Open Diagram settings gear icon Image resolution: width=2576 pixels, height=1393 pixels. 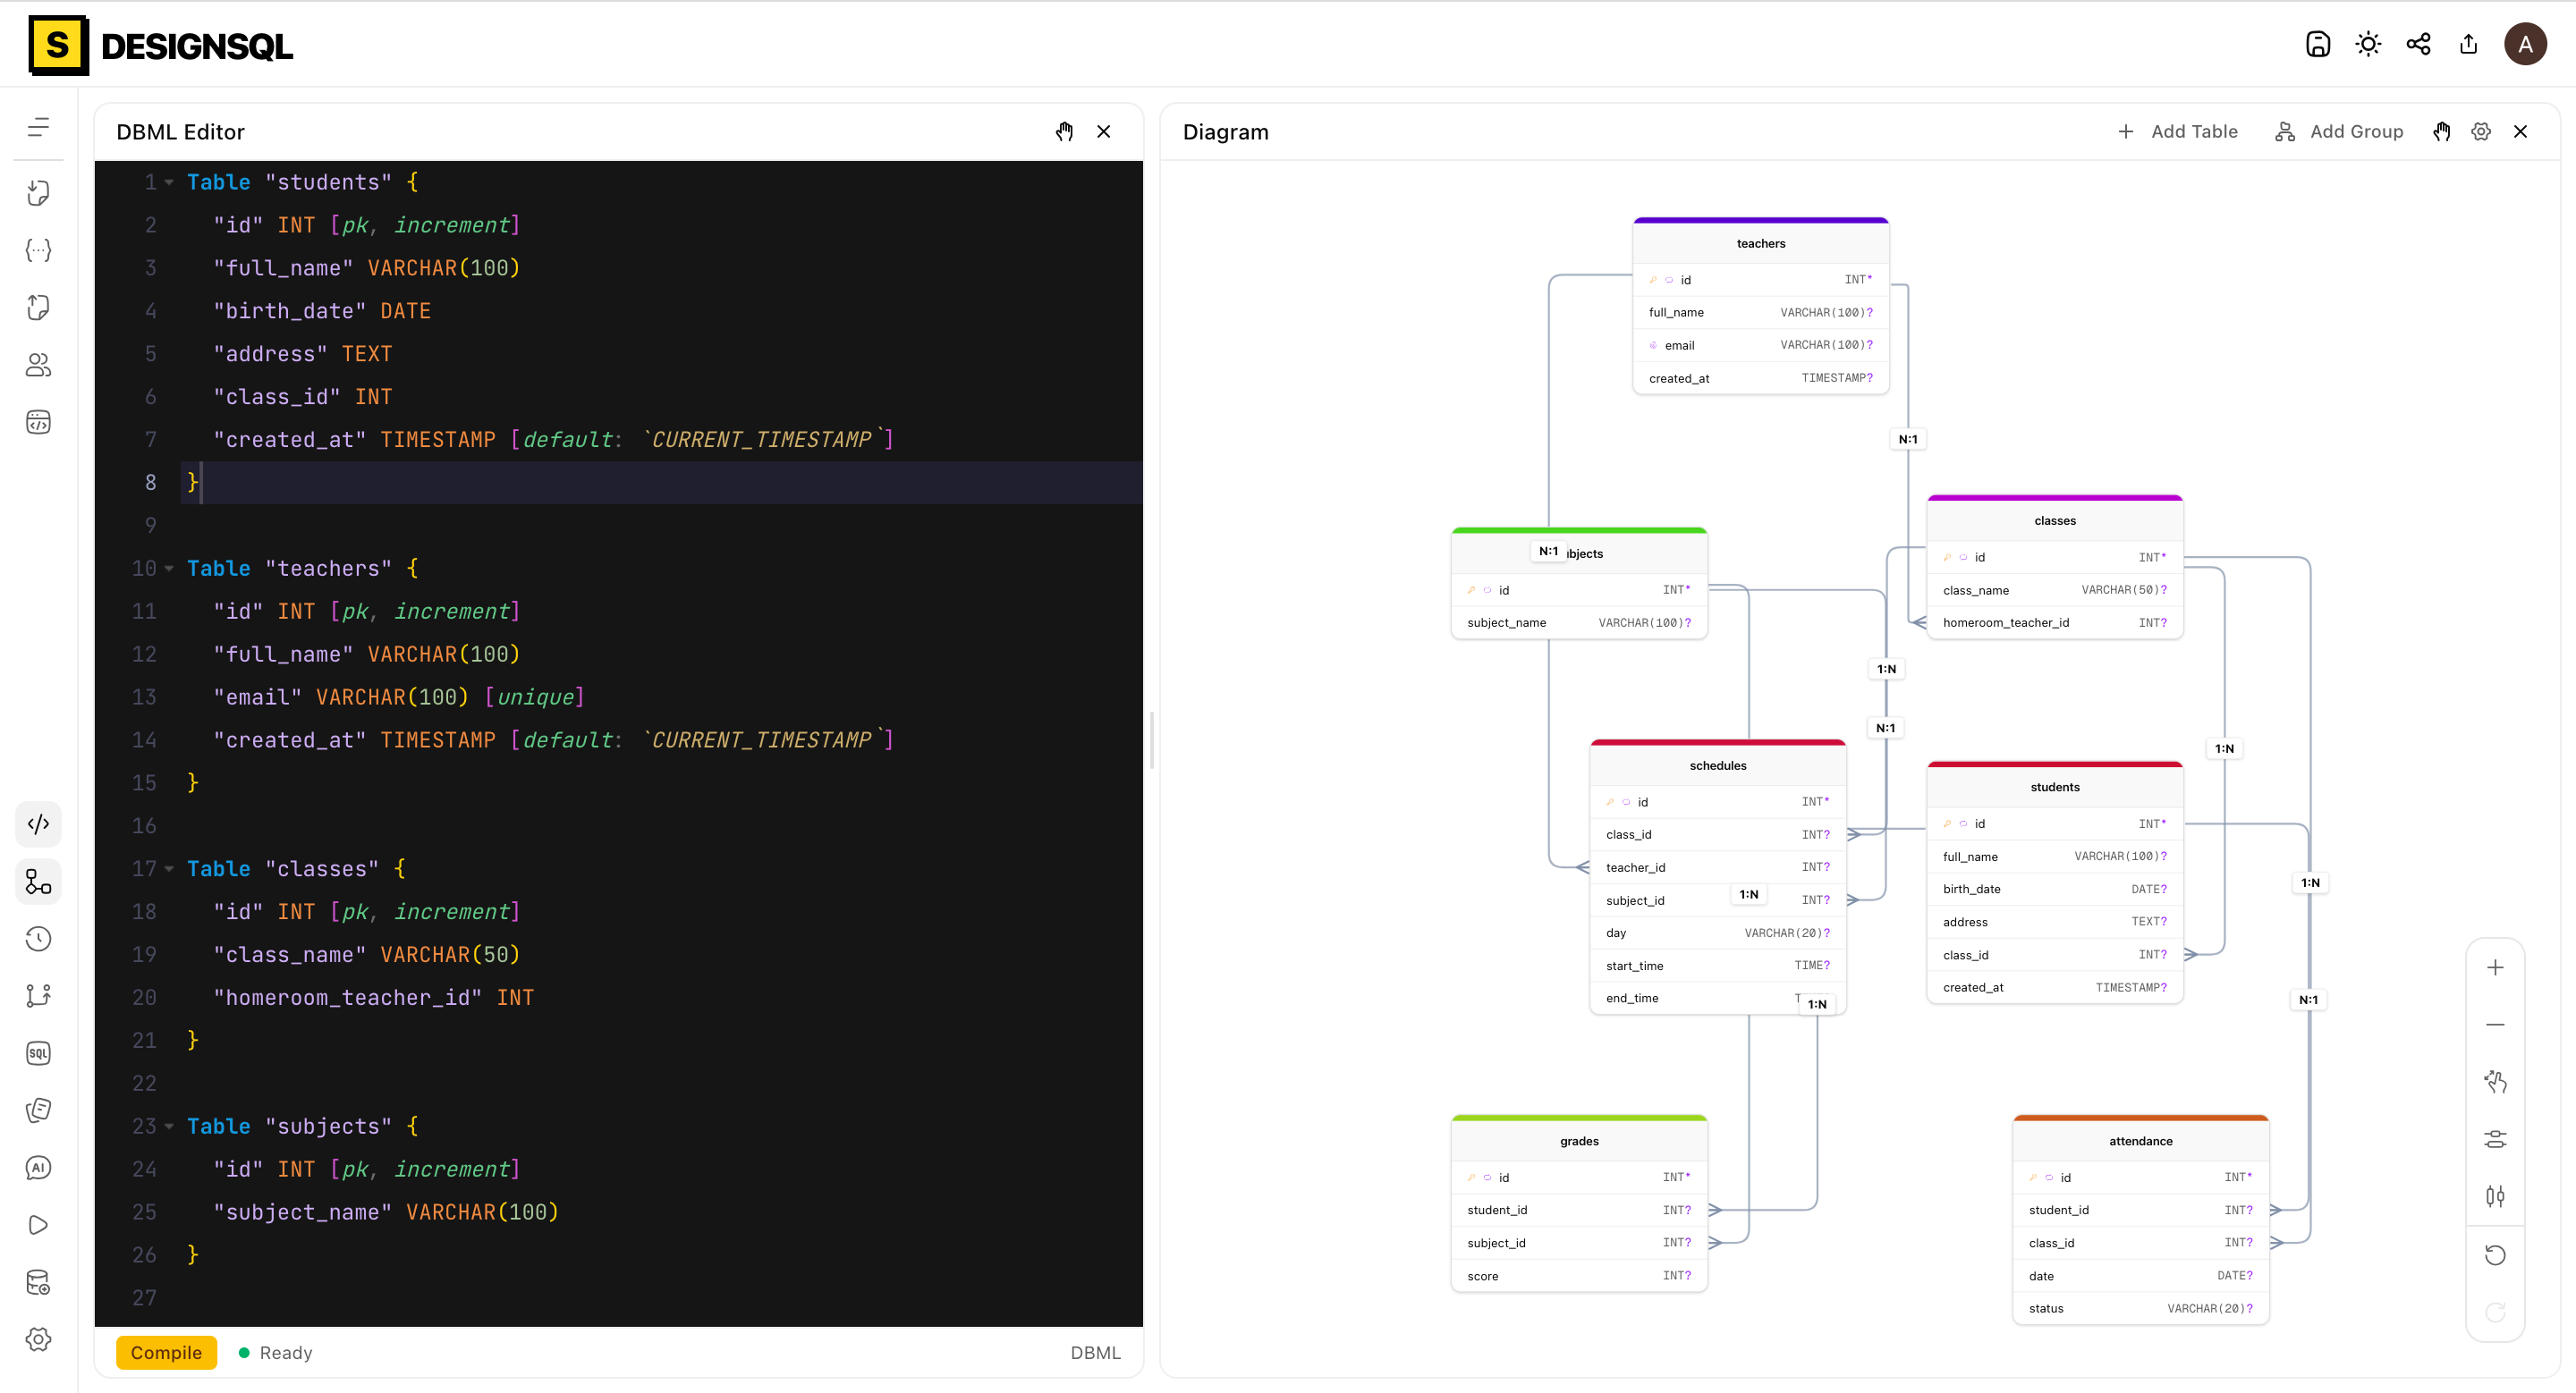(x=2481, y=132)
